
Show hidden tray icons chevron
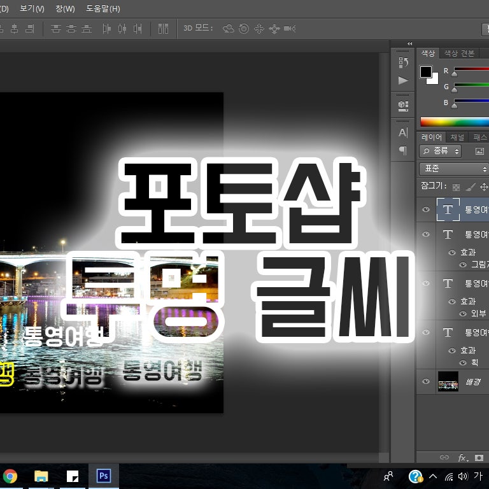433,476
